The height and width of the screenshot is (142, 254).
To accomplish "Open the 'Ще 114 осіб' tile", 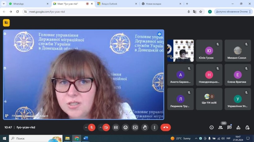I will click(x=209, y=99).
